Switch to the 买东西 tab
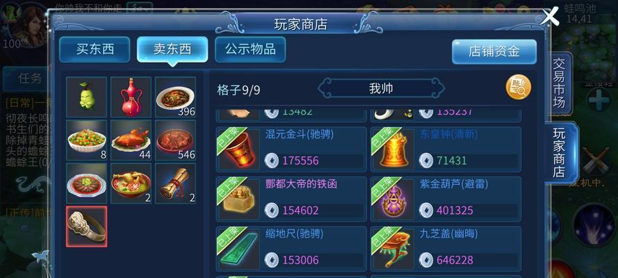The height and width of the screenshot is (278, 618). click(x=95, y=49)
